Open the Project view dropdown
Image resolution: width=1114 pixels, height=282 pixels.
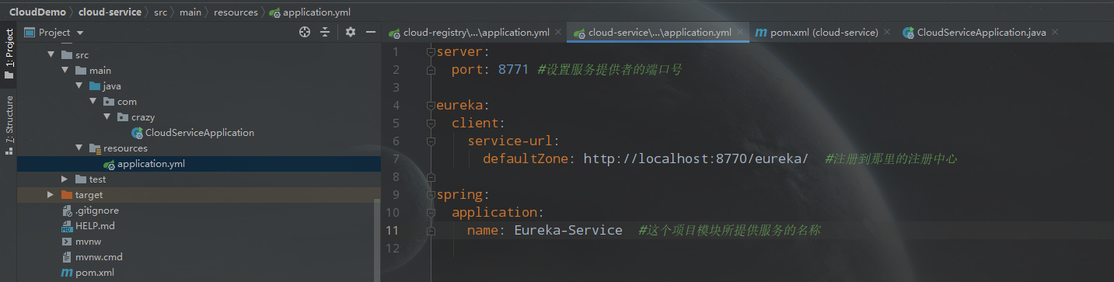(80, 33)
